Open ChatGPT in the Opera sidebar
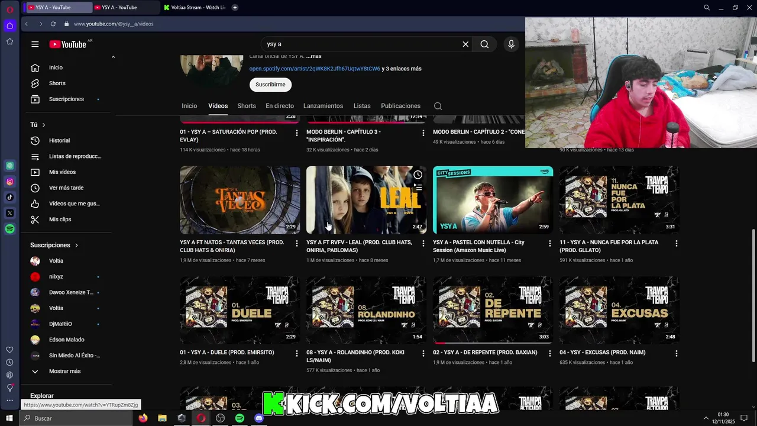 coord(9,166)
